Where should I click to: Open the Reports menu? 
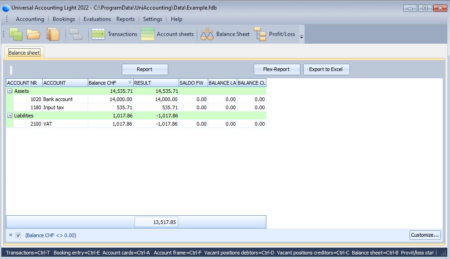click(x=125, y=19)
